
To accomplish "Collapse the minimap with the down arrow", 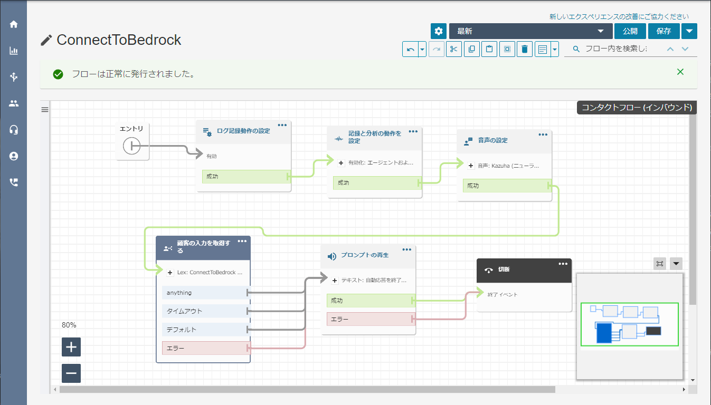I will click(676, 264).
